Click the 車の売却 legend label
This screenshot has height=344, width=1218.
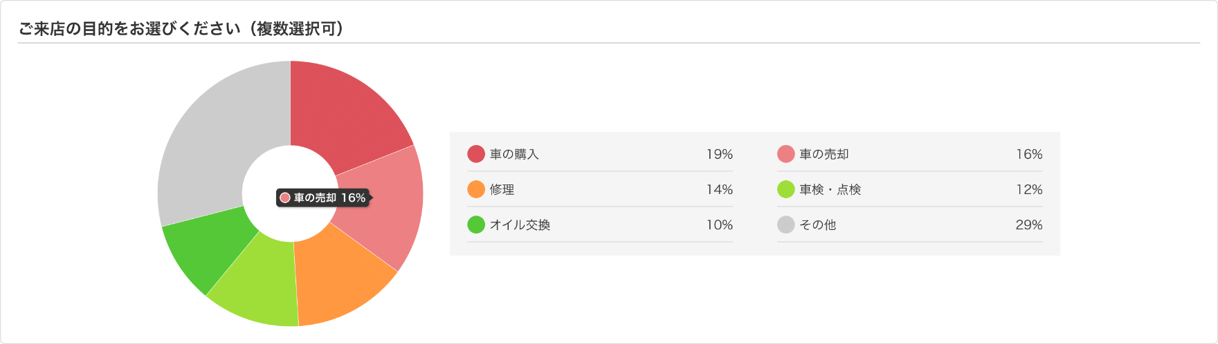(824, 154)
